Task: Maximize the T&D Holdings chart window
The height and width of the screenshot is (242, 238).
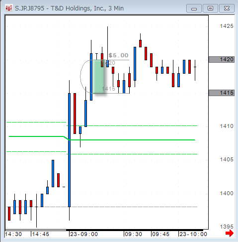Action: pyautogui.click(x=210, y=8)
